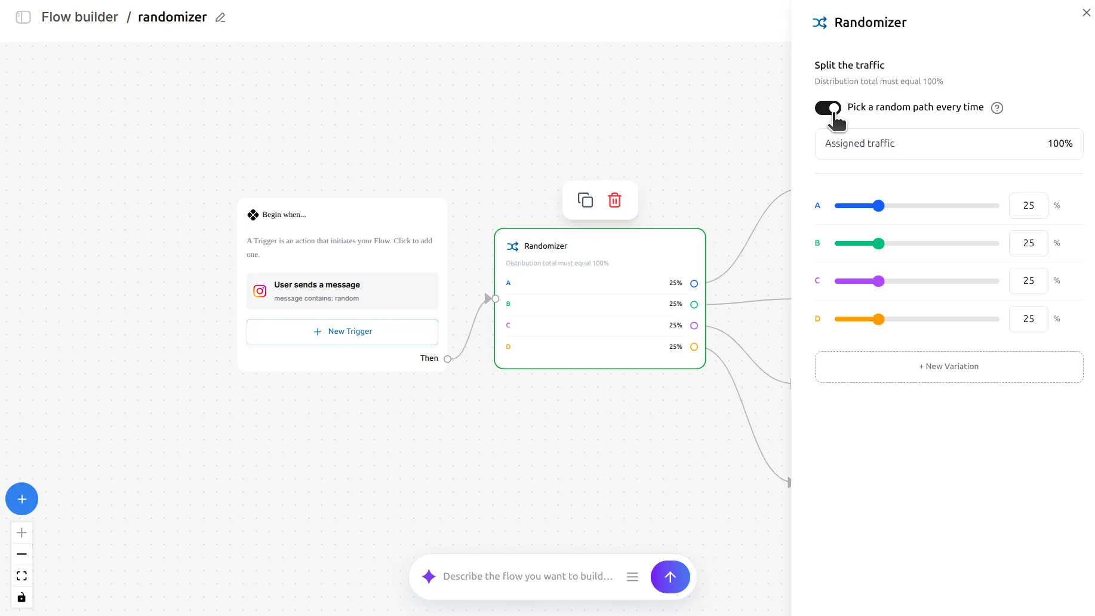1095x616 pixels.
Task: Edit the flow name with pencil icon
Action: click(x=220, y=18)
